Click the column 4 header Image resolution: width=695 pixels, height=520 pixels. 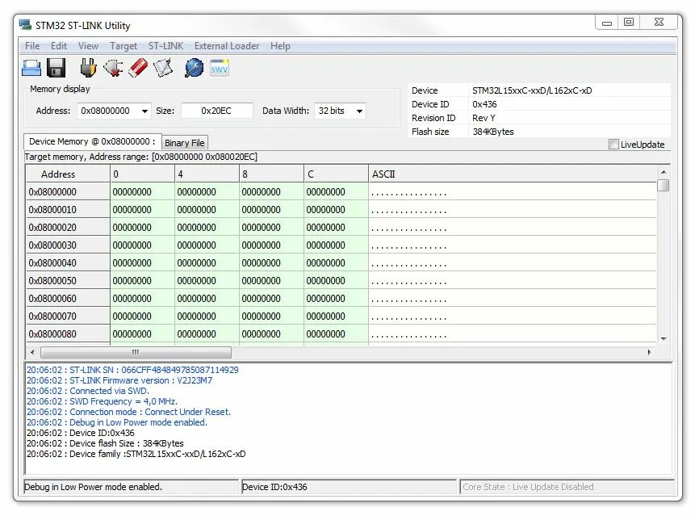(x=207, y=174)
